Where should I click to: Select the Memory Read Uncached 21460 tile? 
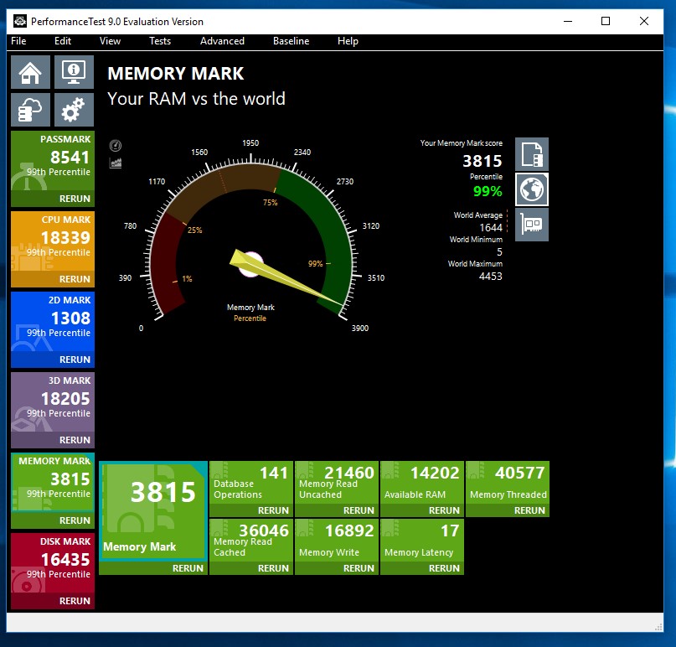[x=336, y=482]
